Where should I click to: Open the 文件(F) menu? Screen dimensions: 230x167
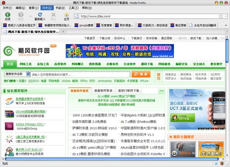8,8
